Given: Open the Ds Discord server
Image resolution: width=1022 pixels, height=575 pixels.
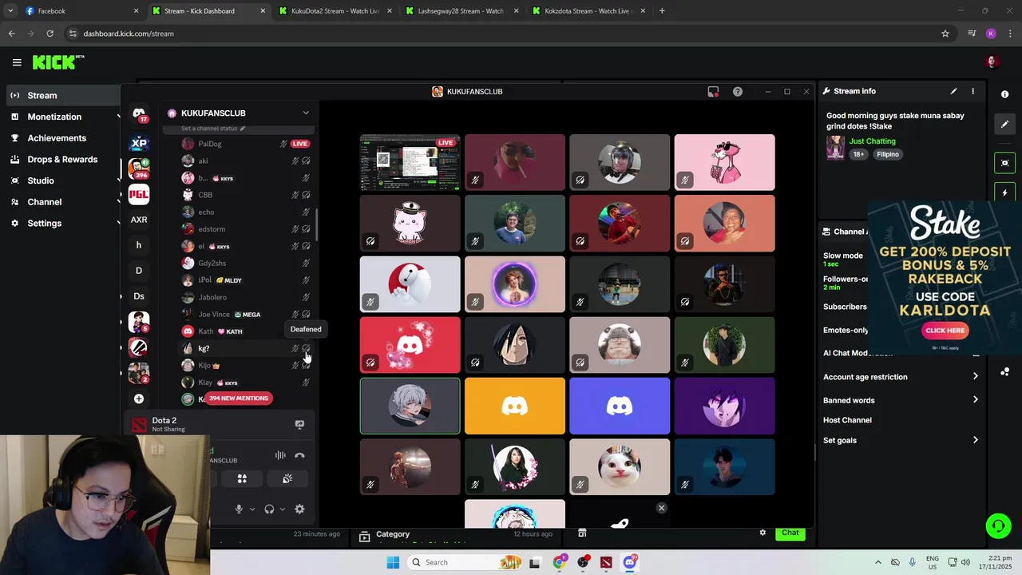Looking at the screenshot, I should tap(139, 296).
